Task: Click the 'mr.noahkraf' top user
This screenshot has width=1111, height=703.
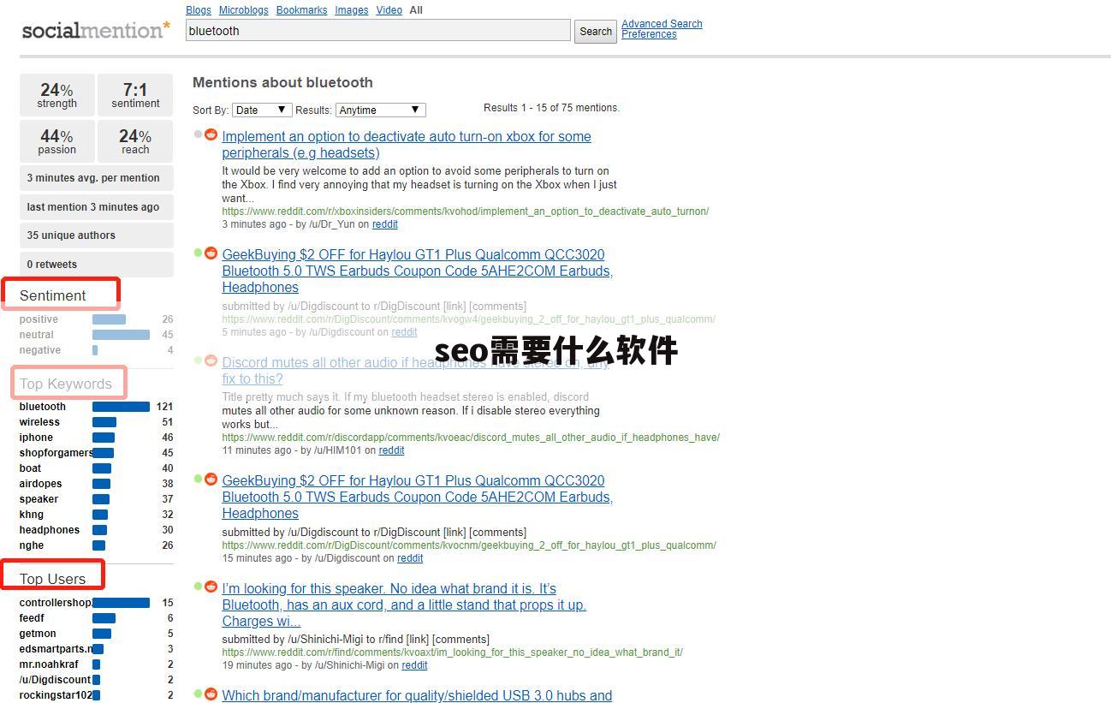Action: [x=49, y=664]
